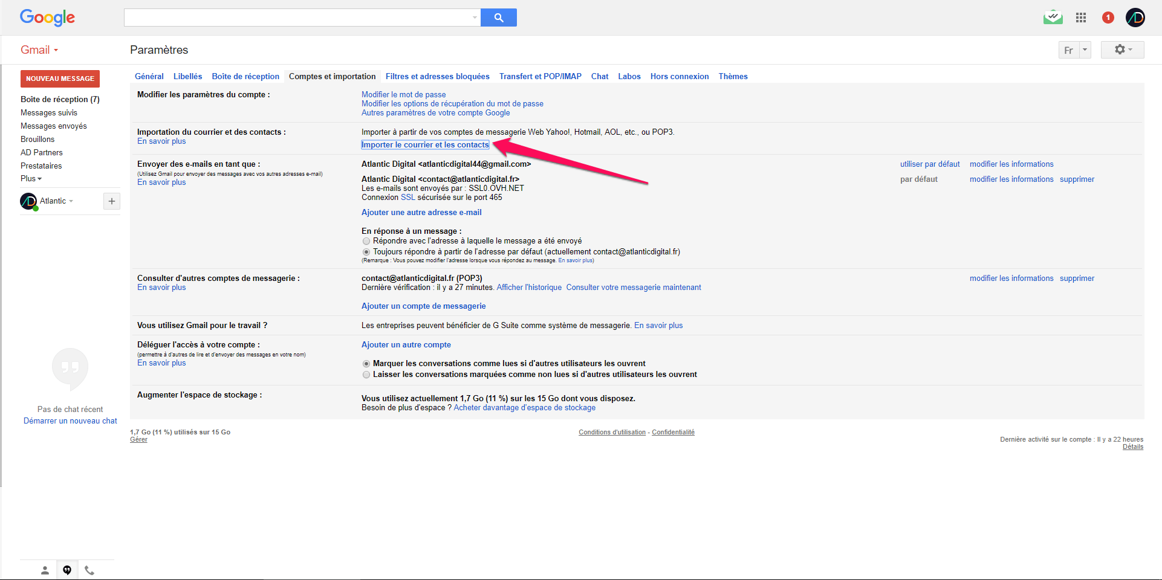Open the phone calls icon at bottom

[x=89, y=570]
